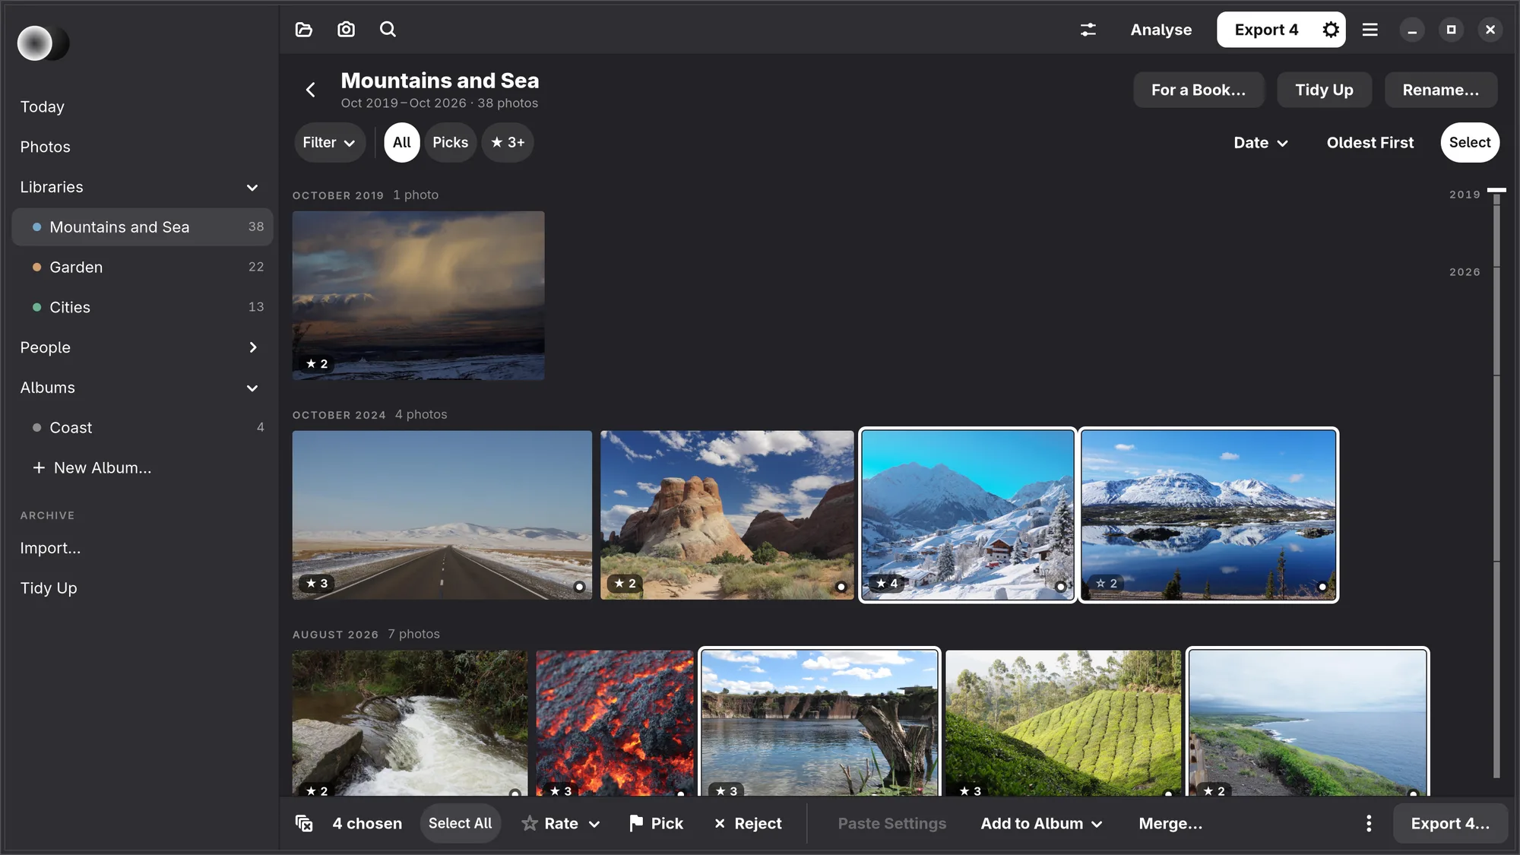
Task: Mark chosen photos with Pick flag
Action: (656, 823)
